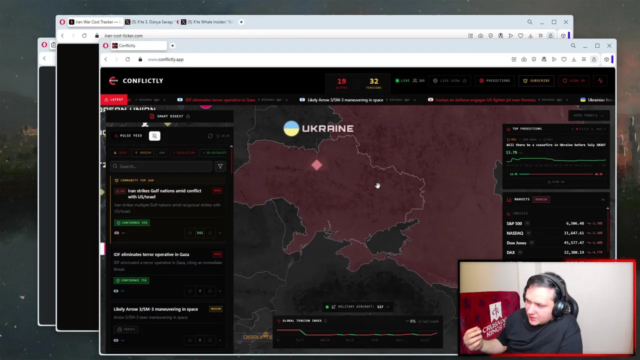Collapse panels with Hide Panels dropdown
The height and width of the screenshot is (360, 640).
(x=588, y=115)
